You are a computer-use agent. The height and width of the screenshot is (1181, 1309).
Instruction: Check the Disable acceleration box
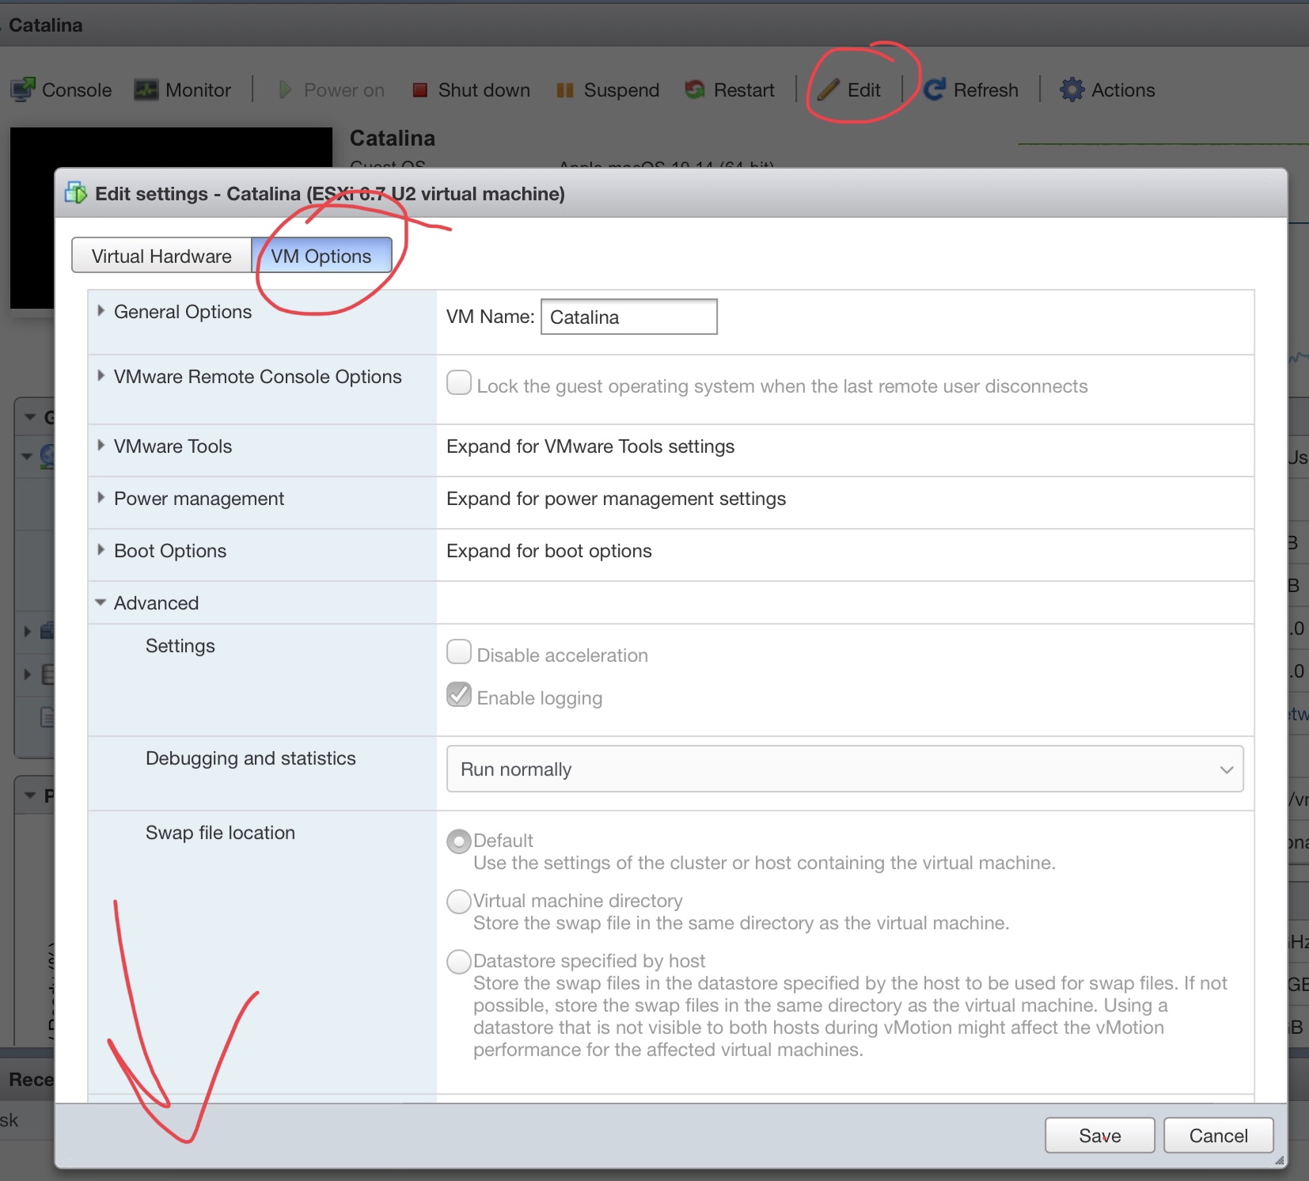tap(459, 652)
